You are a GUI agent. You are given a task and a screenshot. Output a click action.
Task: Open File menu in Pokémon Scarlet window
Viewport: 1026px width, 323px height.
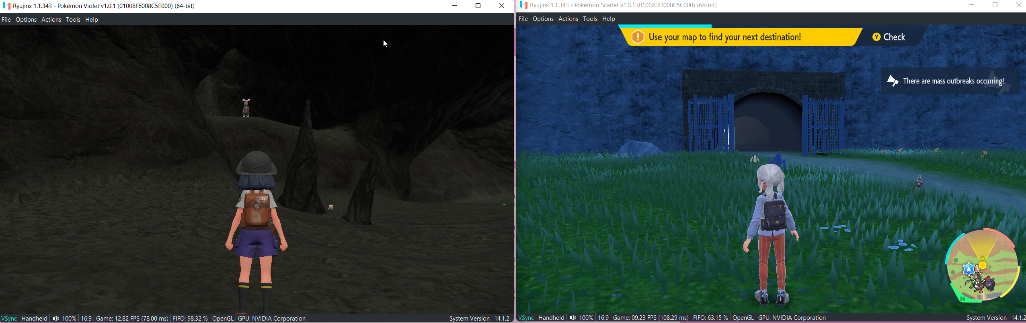[523, 19]
